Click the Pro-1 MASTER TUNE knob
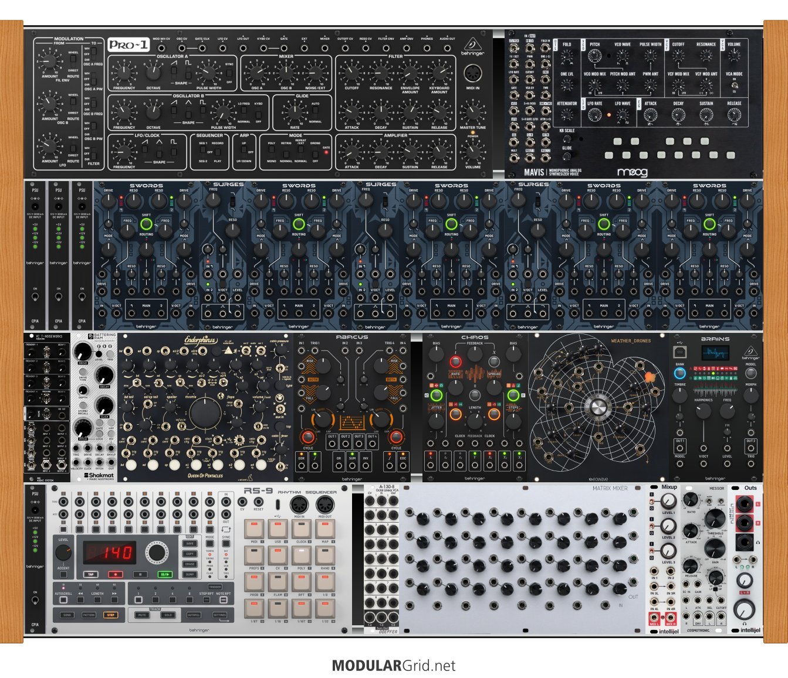This screenshot has height=678, width=788. tap(472, 113)
